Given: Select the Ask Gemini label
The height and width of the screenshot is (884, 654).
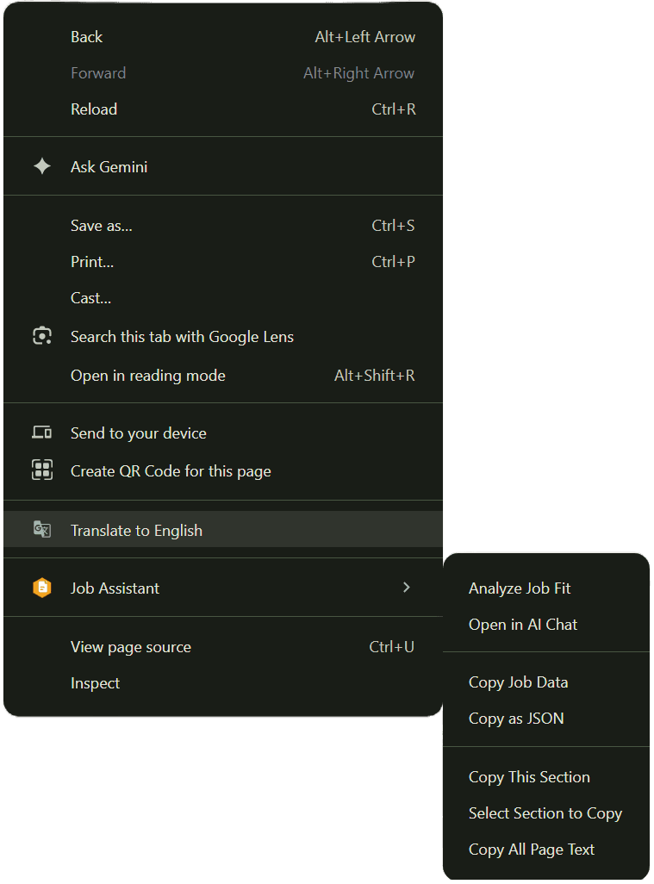Looking at the screenshot, I should tap(109, 167).
